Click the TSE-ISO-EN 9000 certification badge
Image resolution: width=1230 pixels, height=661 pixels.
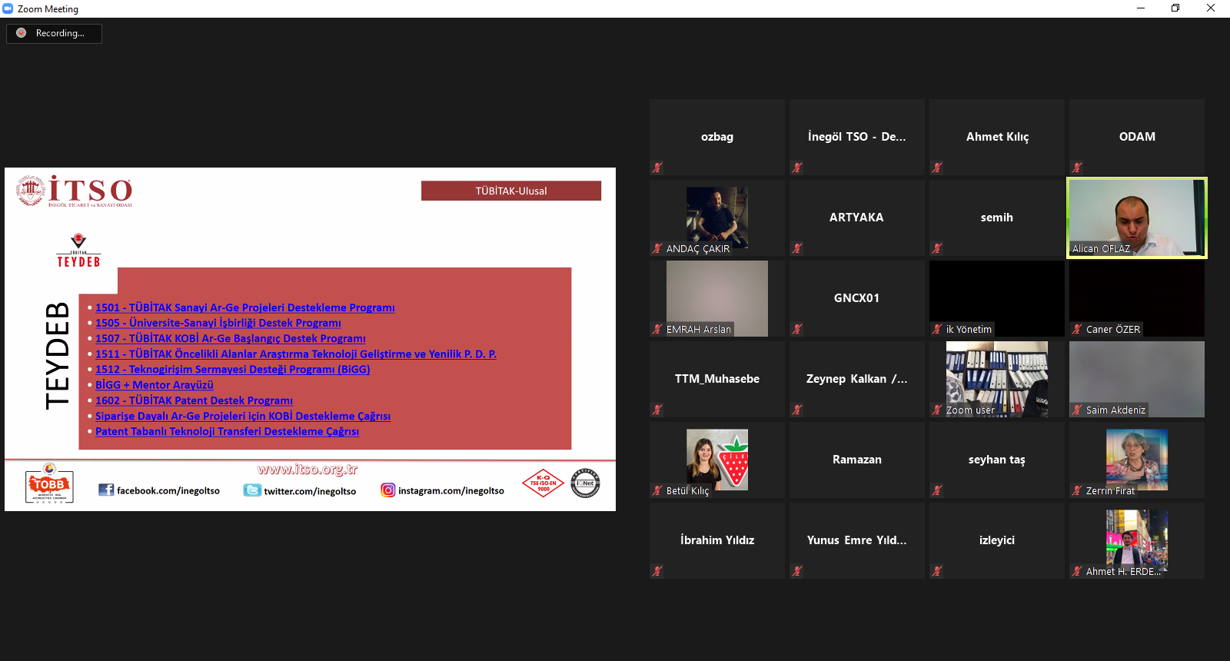coord(544,483)
